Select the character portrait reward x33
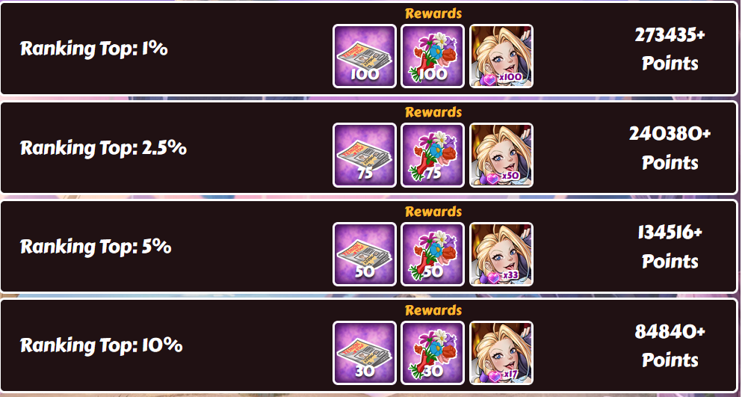745x397 pixels. point(501,254)
